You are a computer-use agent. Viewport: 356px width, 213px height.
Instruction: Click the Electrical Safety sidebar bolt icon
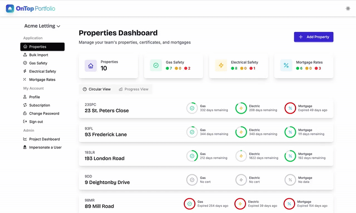(25, 71)
